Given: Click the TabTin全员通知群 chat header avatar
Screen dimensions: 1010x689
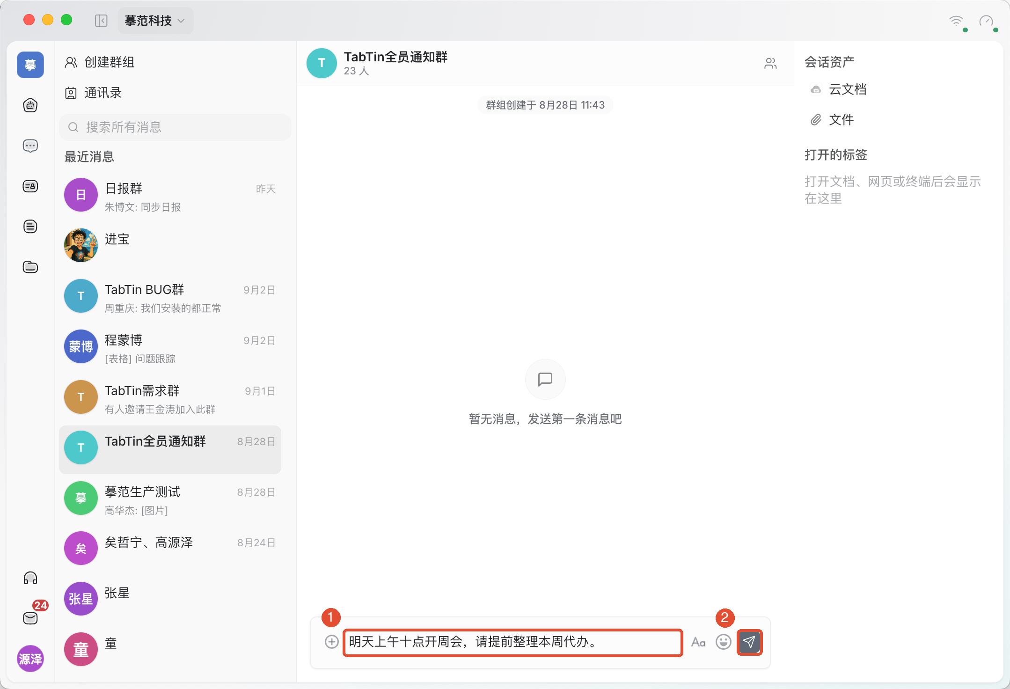Looking at the screenshot, I should coord(322,63).
